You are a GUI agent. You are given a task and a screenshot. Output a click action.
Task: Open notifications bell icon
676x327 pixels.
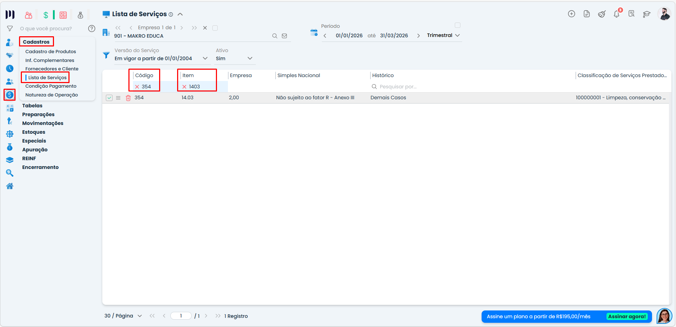(617, 14)
